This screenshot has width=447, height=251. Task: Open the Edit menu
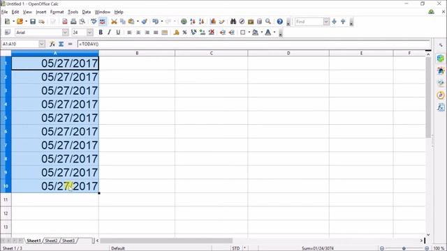coord(15,12)
